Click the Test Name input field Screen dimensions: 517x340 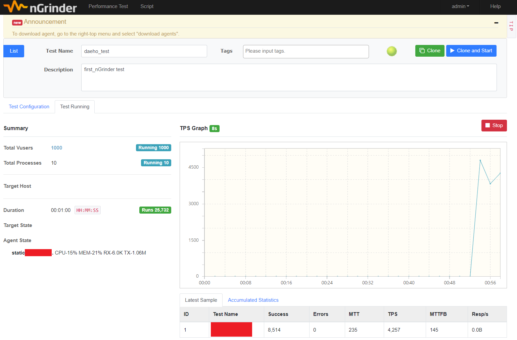(x=144, y=51)
